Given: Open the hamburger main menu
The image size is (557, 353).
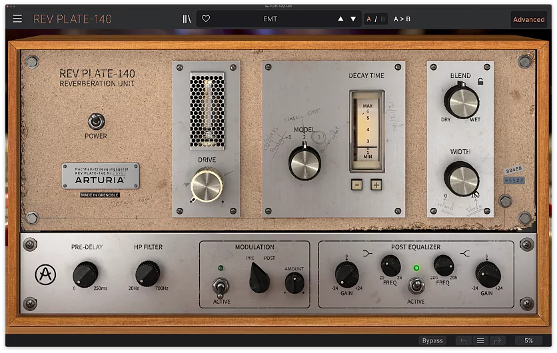Looking at the screenshot, I should click(17, 19).
